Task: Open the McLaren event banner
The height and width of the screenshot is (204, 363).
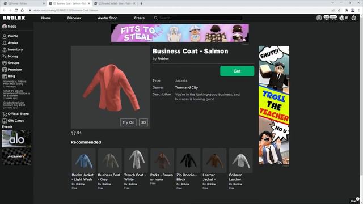Action: (x=16, y=156)
